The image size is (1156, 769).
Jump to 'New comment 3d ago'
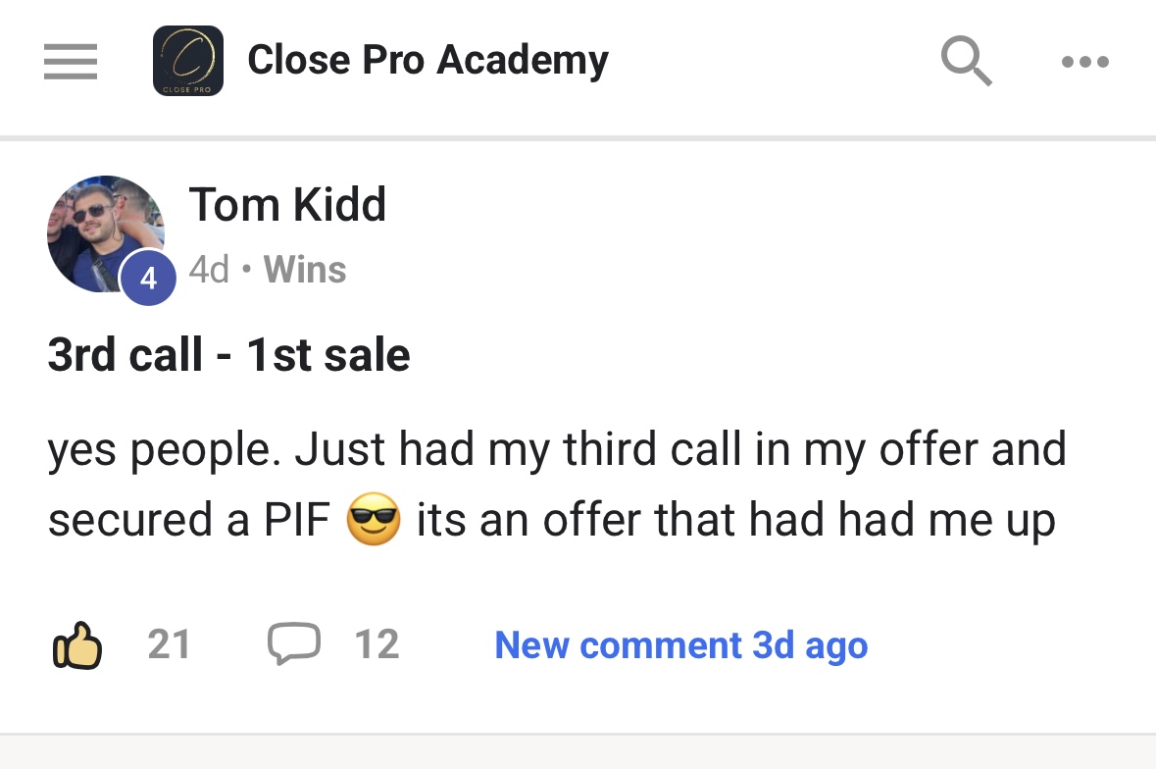(x=680, y=644)
